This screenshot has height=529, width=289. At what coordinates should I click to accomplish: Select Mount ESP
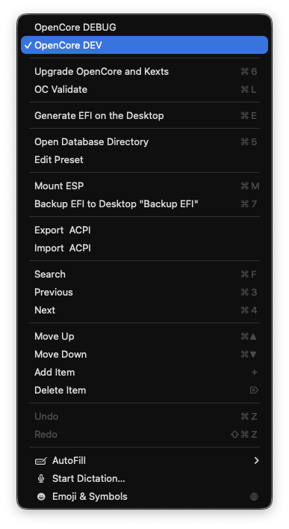(145, 186)
